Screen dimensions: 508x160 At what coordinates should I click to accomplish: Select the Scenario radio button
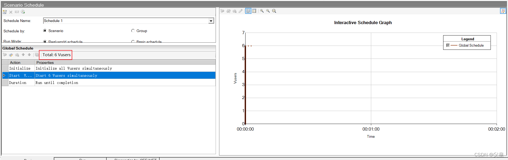pyautogui.click(x=45, y=31)
